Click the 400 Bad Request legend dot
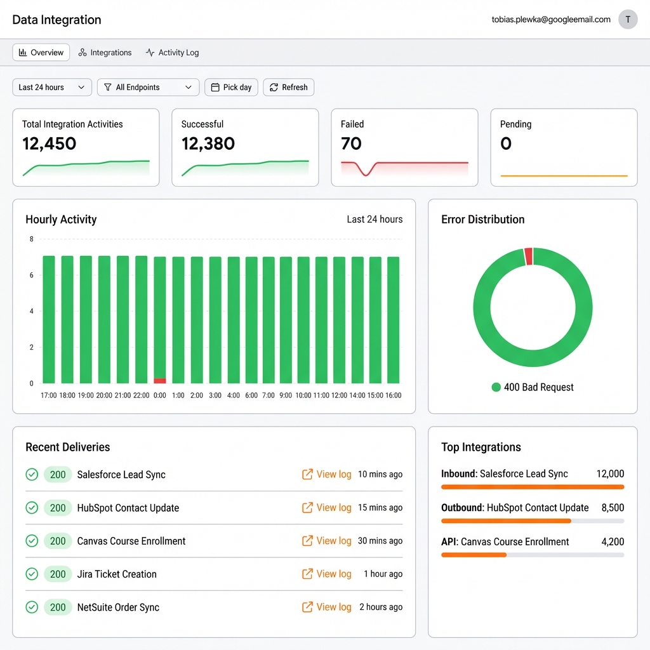Viewport: 650px width, 650px height. [x=496, y=387]
